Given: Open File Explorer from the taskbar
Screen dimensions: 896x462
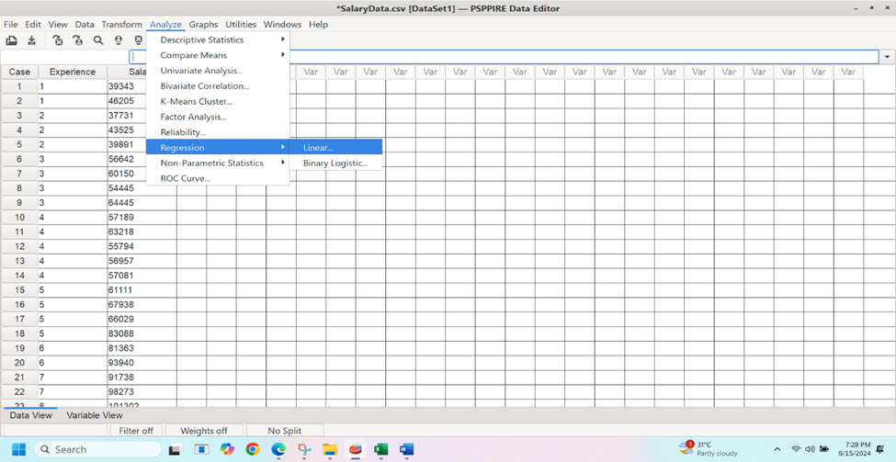Looking at the screenshot, I should pos(330,449).
